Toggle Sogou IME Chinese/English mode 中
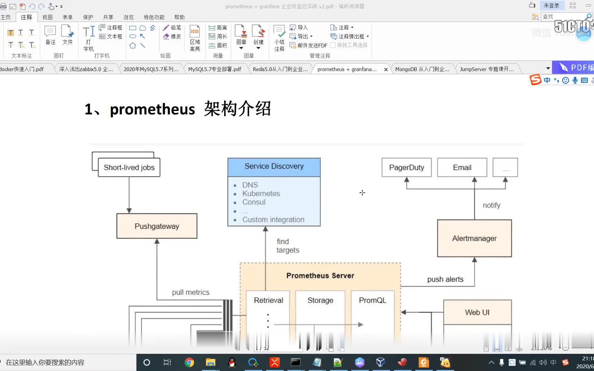 coord(547,80)
